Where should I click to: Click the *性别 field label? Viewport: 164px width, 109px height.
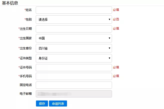[x=28, y=19]
